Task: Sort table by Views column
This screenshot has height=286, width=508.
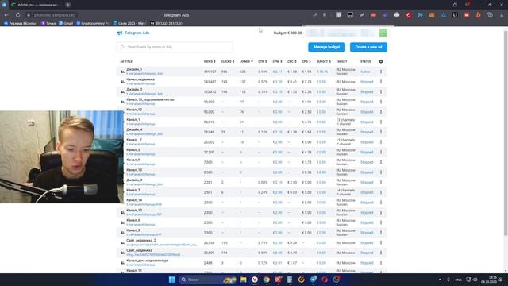Action: coord(210,61)
